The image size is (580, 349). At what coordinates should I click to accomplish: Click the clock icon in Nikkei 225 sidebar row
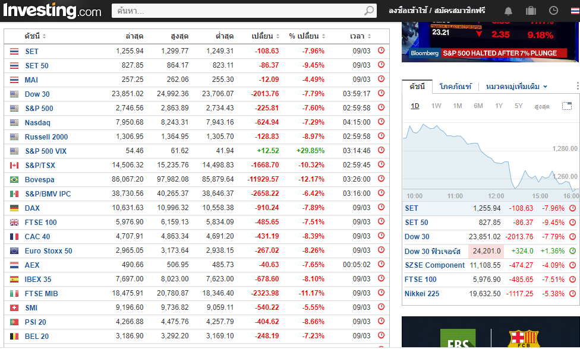[573, 294]
